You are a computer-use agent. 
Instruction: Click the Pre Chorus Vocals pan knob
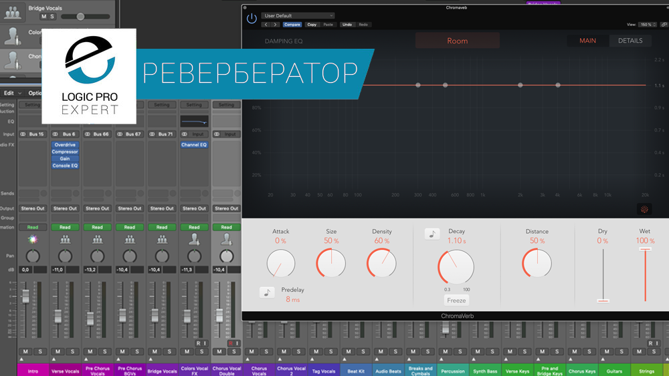coord(97,256)
